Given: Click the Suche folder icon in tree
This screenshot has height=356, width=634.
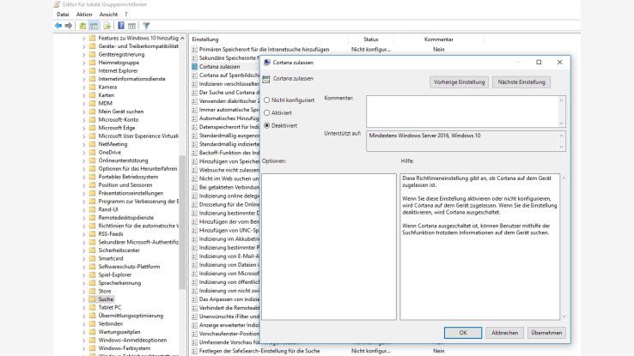Looking at the screenshot, I should point(92,299).
